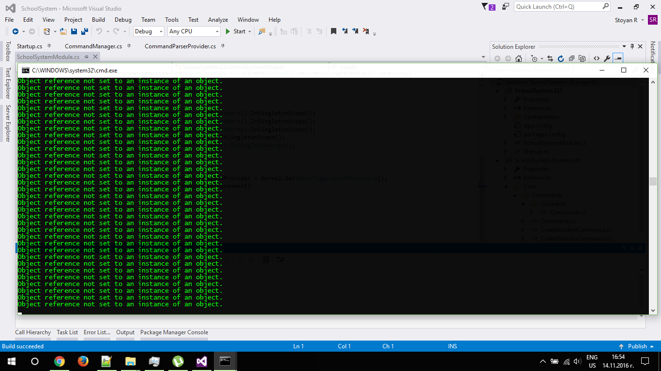The height and width of the screenshot is (371, 661).
Task: Refresh the Solution Explorer
Action: click(x=561, y=58)
